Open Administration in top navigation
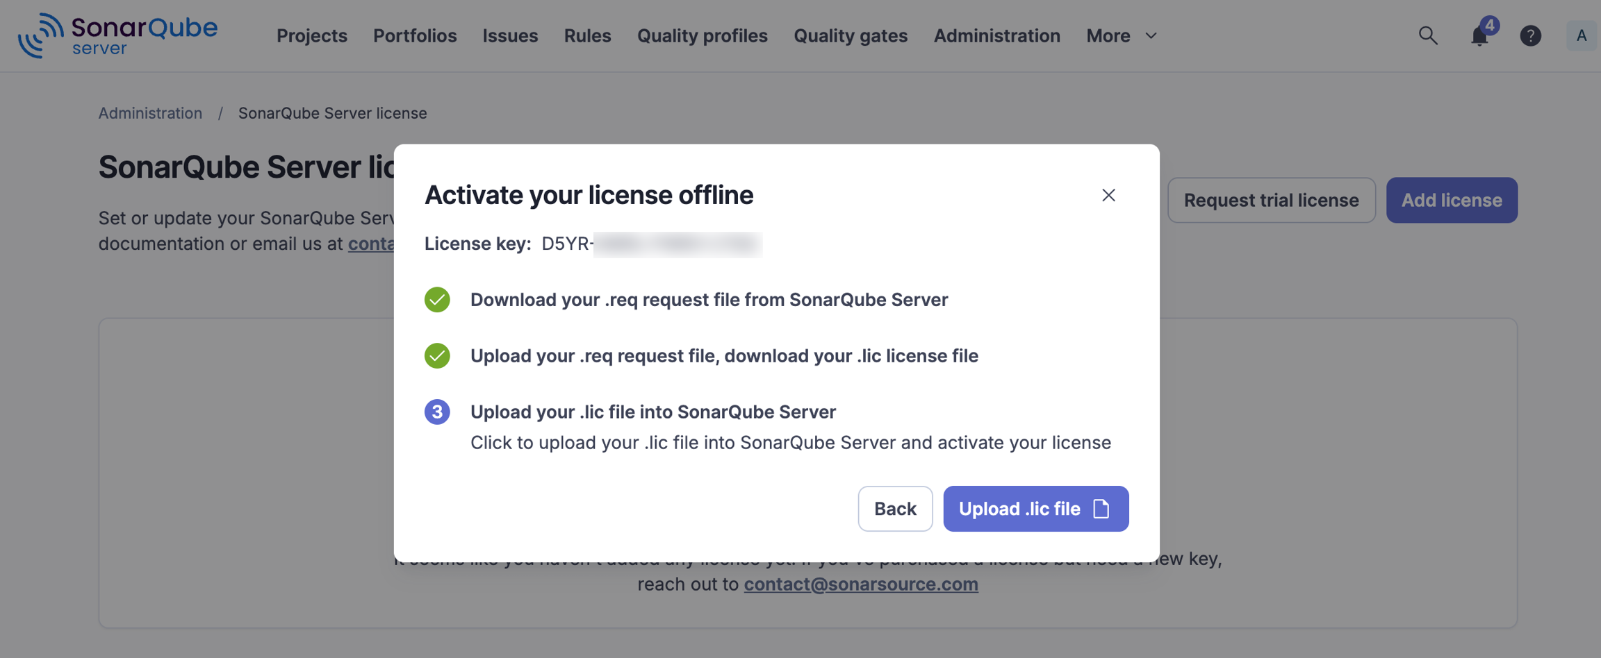1601x658 pixels. [x=996, y=35]
